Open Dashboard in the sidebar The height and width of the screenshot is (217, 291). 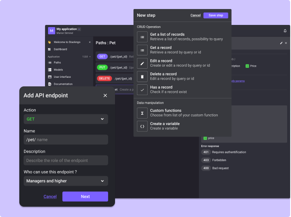point(60,49)
